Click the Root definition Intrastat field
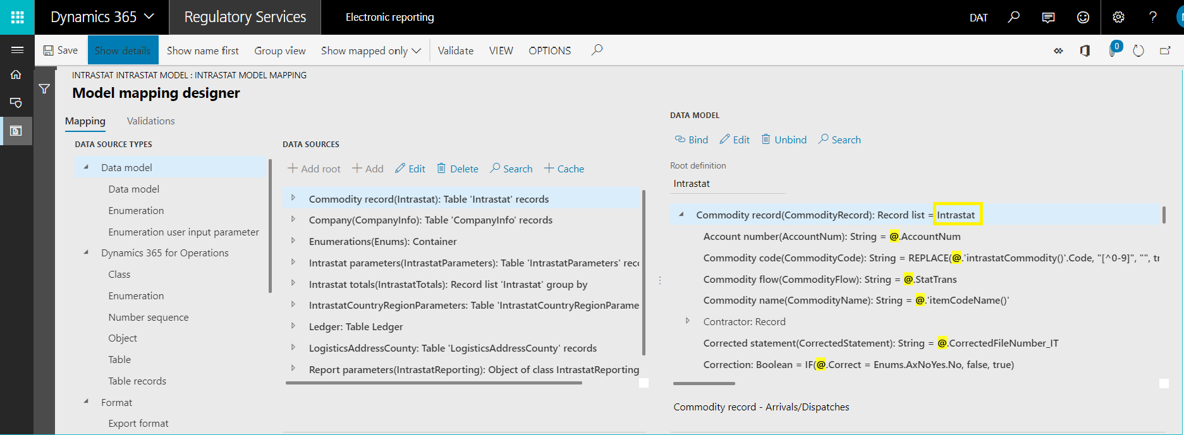This screenshot has height=435, width=1184. (727, 184)
